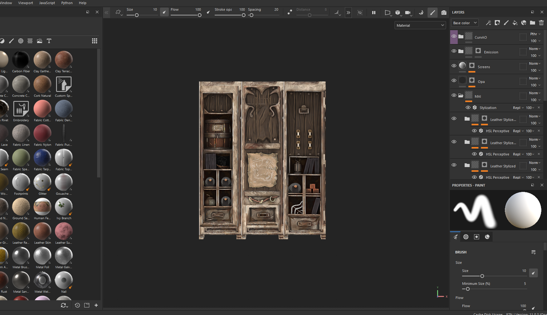Click the camera screenshot icon in the toolbar

point(444,13)
